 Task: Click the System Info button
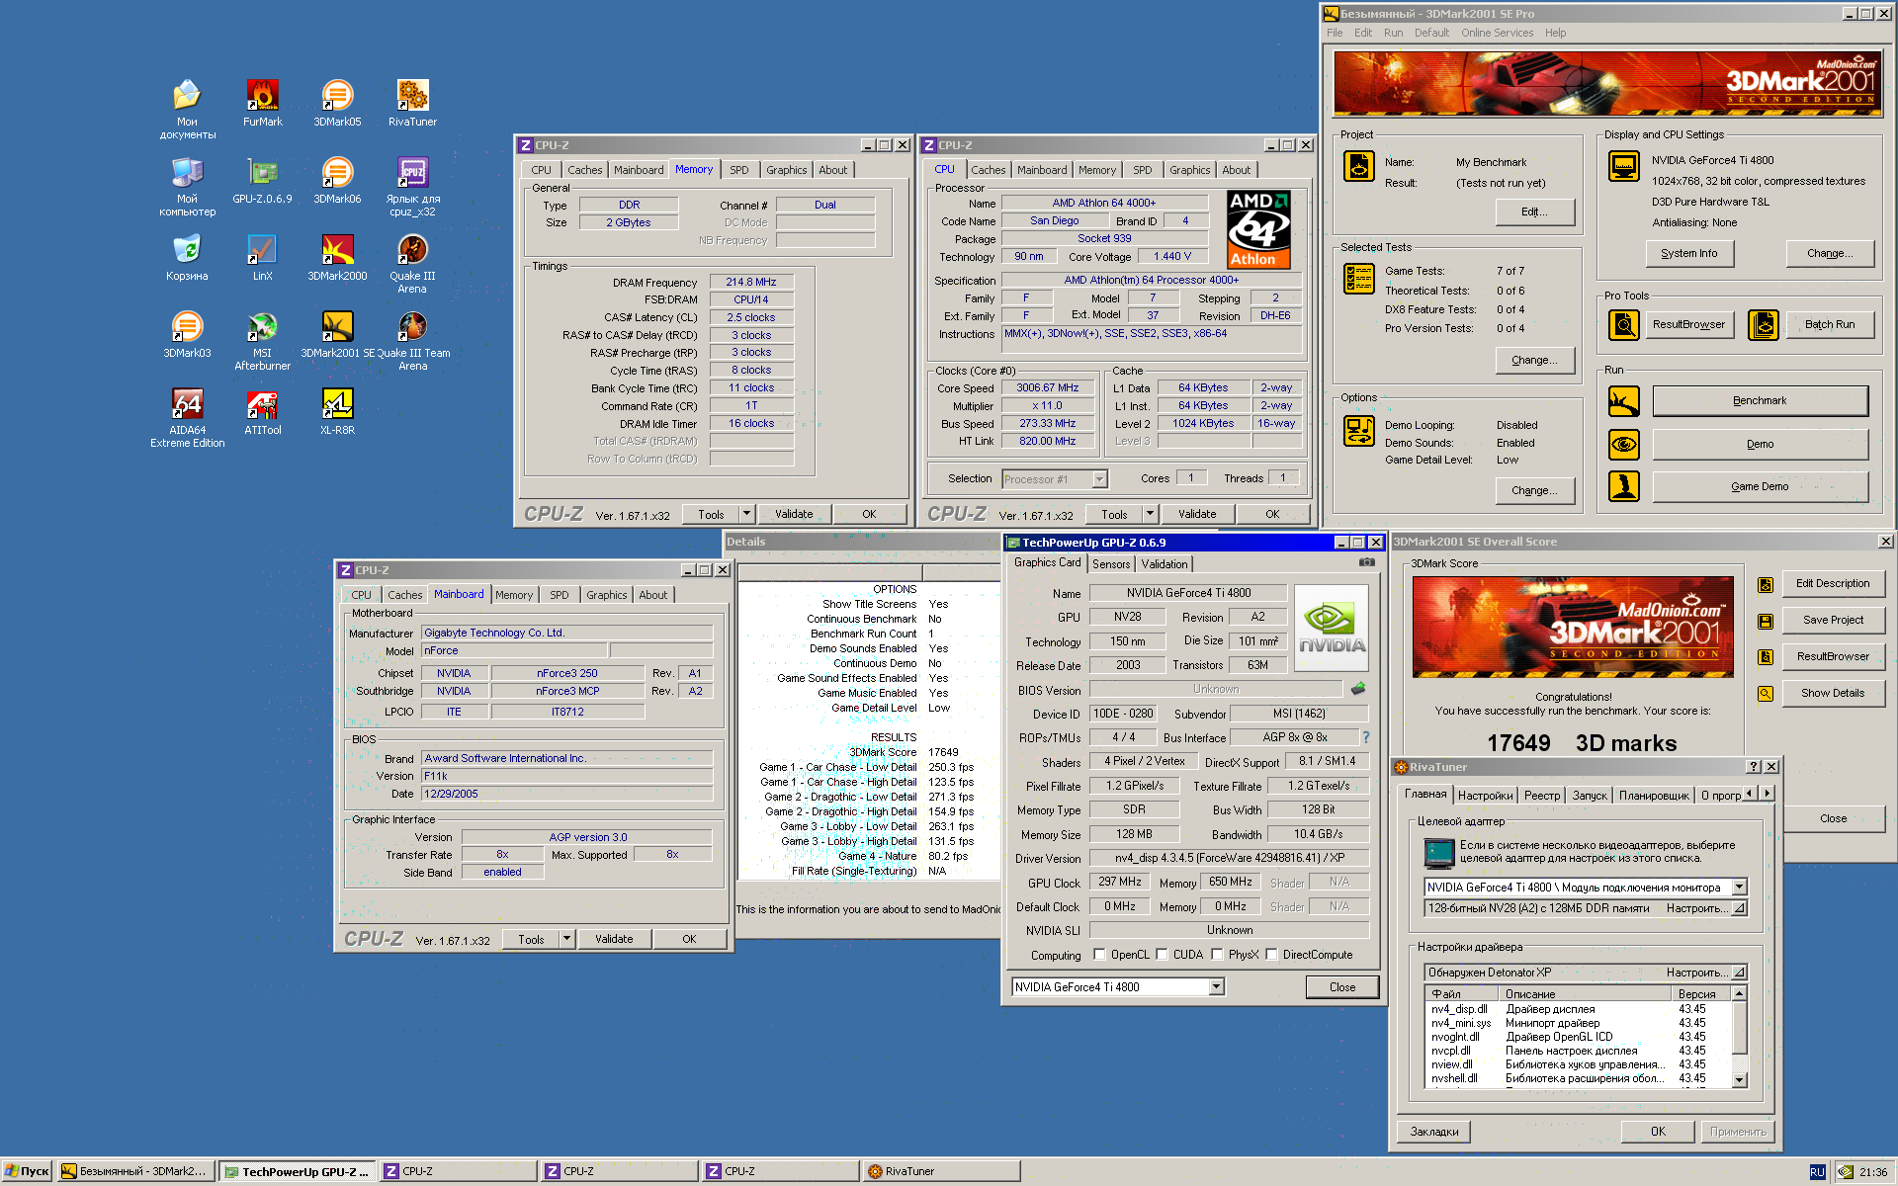point(1688,254)
